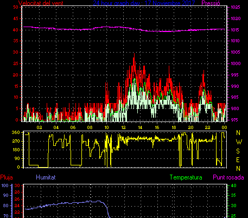The width and height of the screenshot is (248, 218).
Task: Click the blue 'Humitat' legend label
Action: pos(46,177)
